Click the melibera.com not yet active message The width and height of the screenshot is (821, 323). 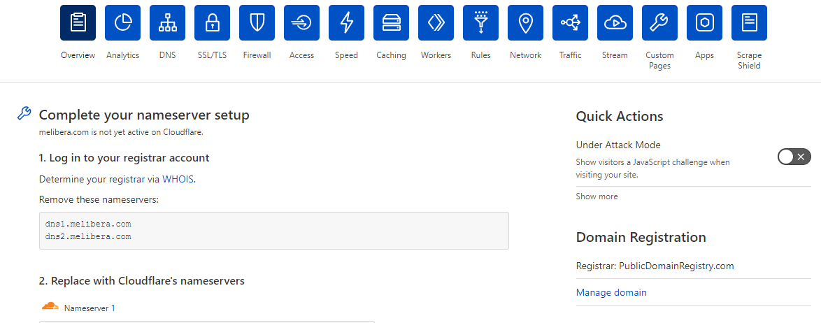click(121, 132)
